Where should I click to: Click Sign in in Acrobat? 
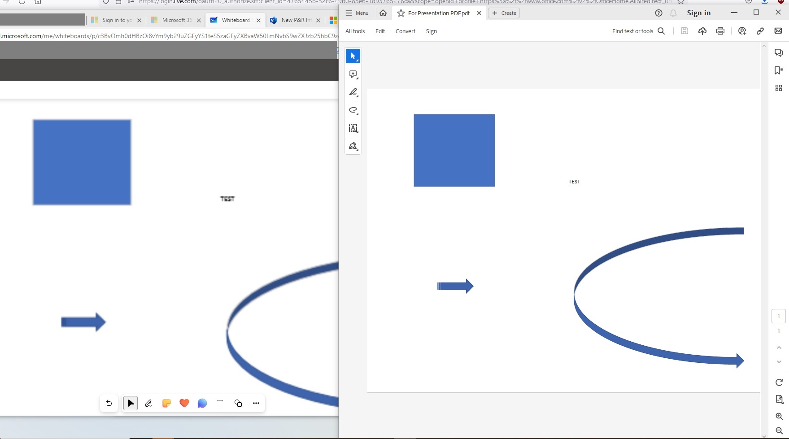(699, 13)
